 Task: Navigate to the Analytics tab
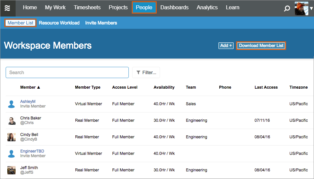coord(207,8)
